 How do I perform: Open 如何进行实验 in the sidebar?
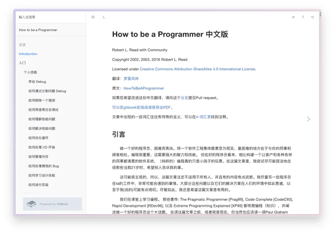(x=38, y=185)
